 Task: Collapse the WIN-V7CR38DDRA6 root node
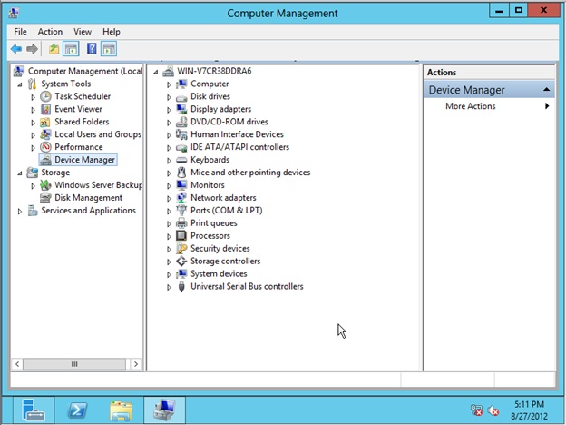click(x=156, y=72)
